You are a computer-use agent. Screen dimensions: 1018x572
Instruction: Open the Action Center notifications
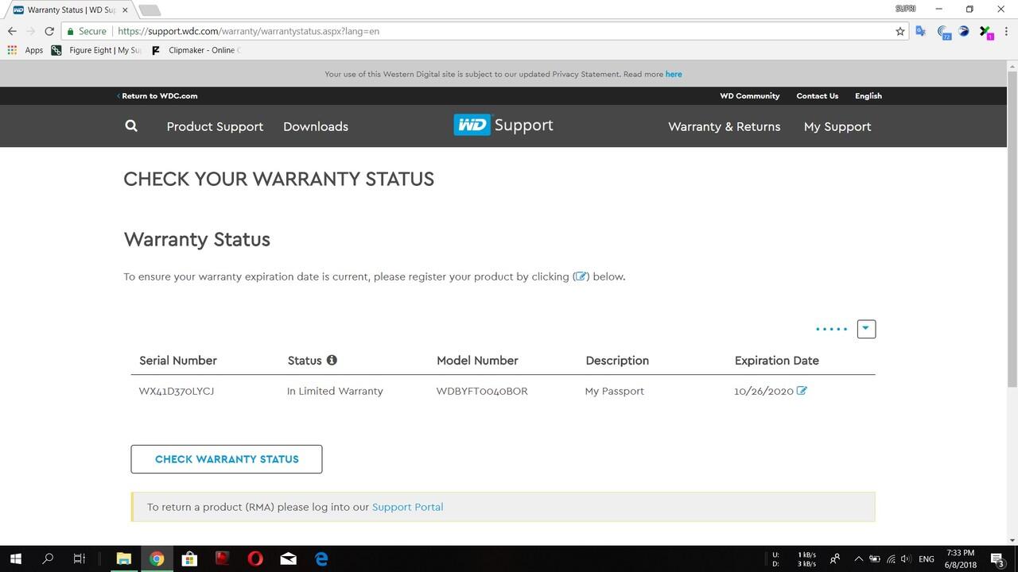pyautogui.click(x=997, y=559)
